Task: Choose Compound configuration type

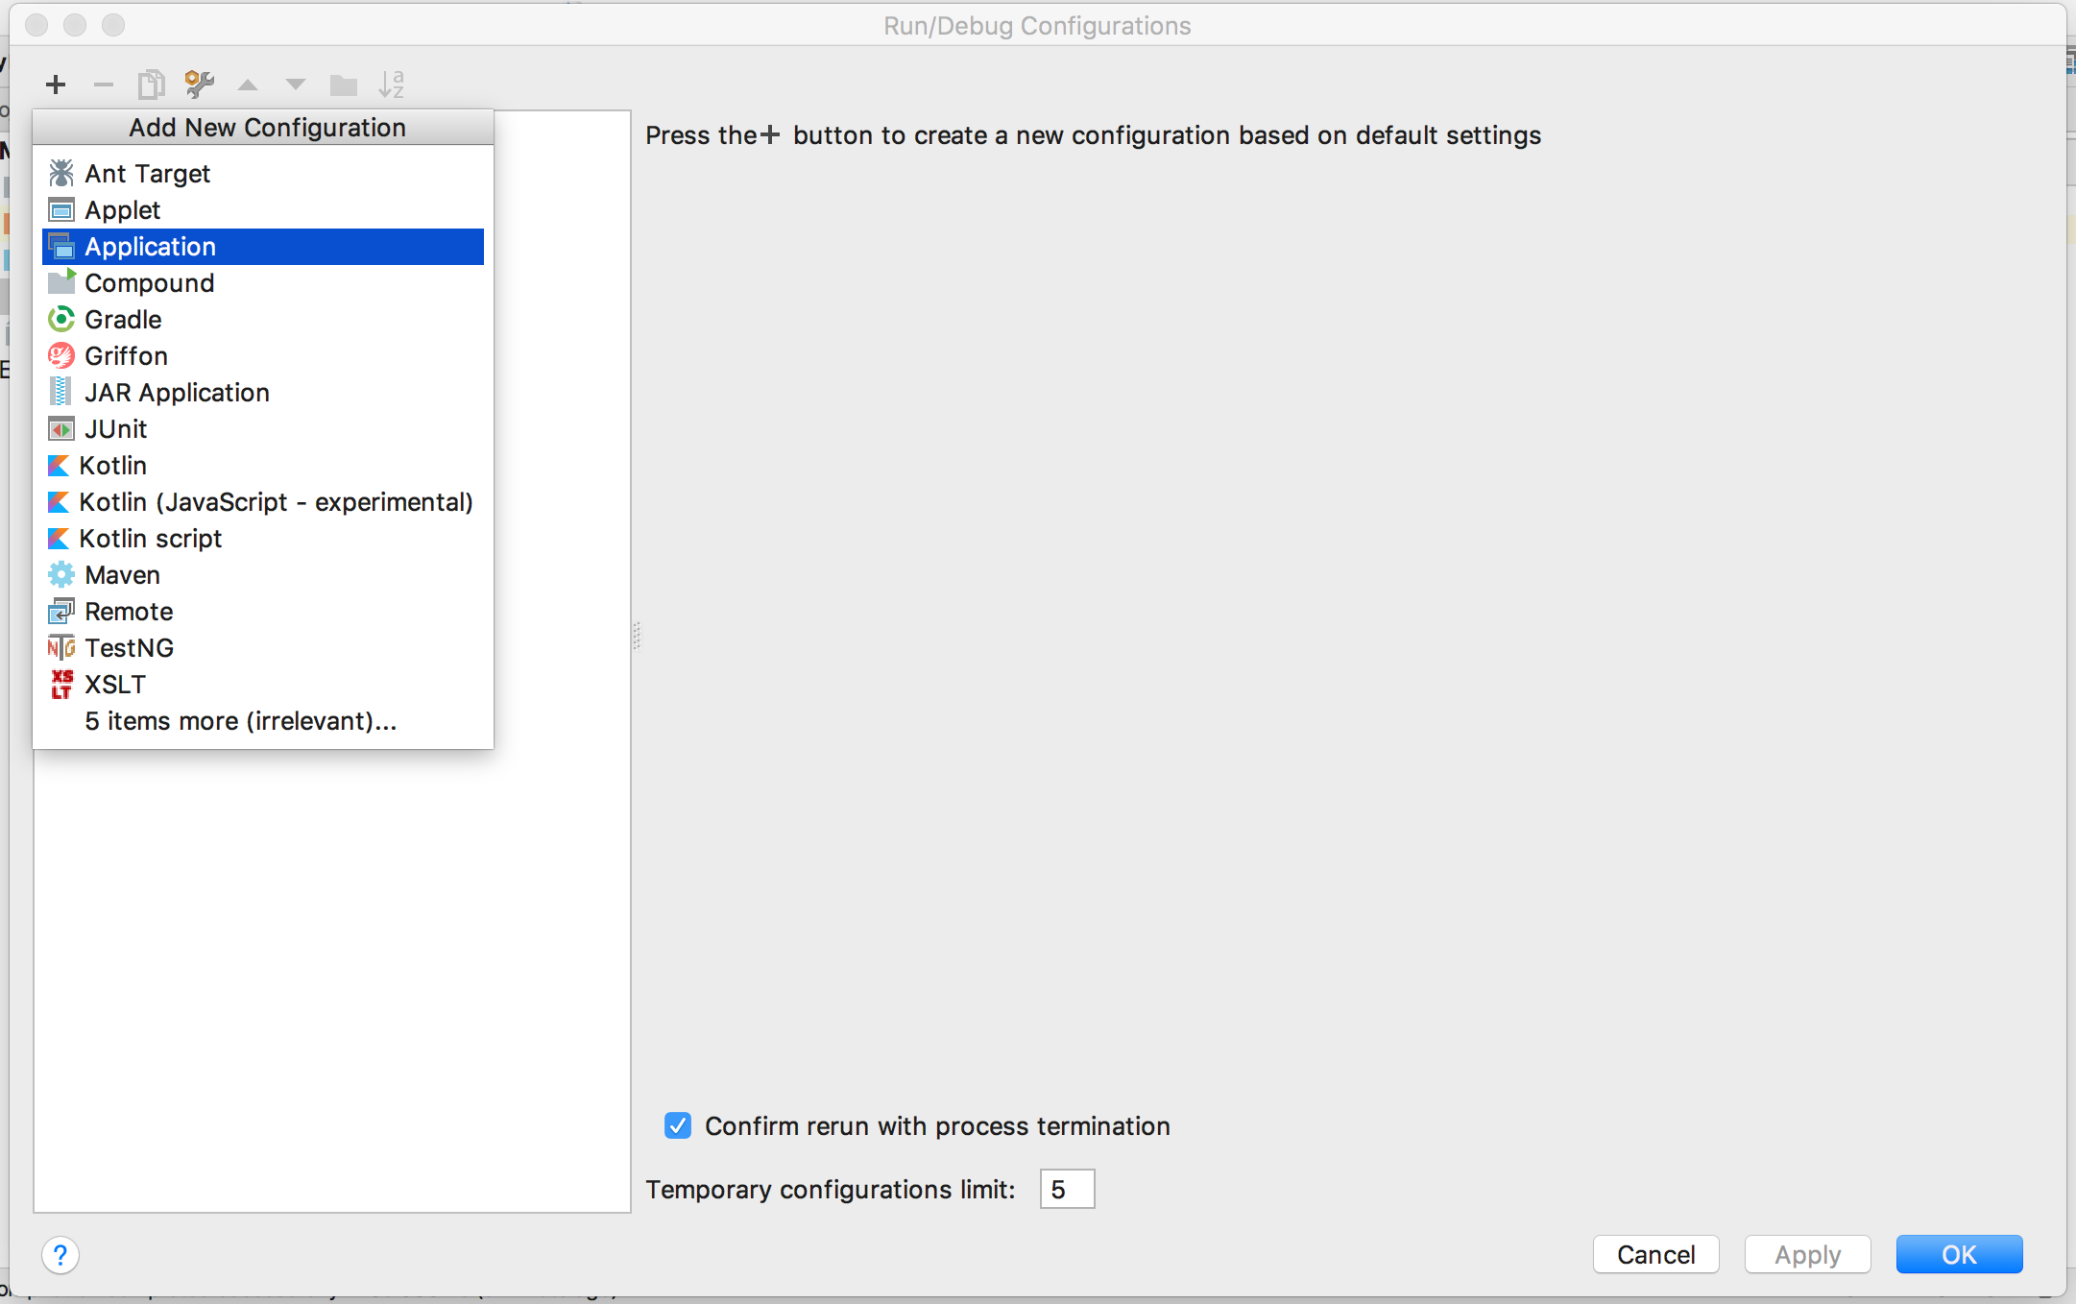Action: coord(263,283)
